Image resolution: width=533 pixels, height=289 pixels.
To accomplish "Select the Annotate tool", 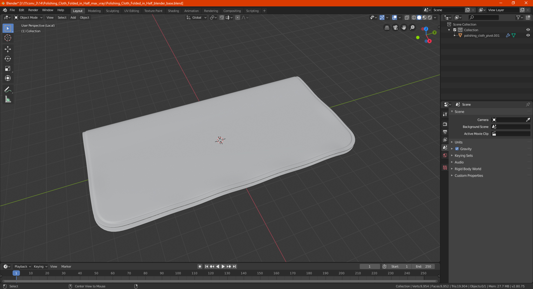I will [x=8, y=89].
